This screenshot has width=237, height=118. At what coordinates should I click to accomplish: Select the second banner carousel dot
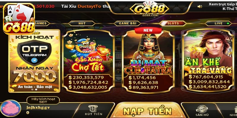[x=36, y=89]
